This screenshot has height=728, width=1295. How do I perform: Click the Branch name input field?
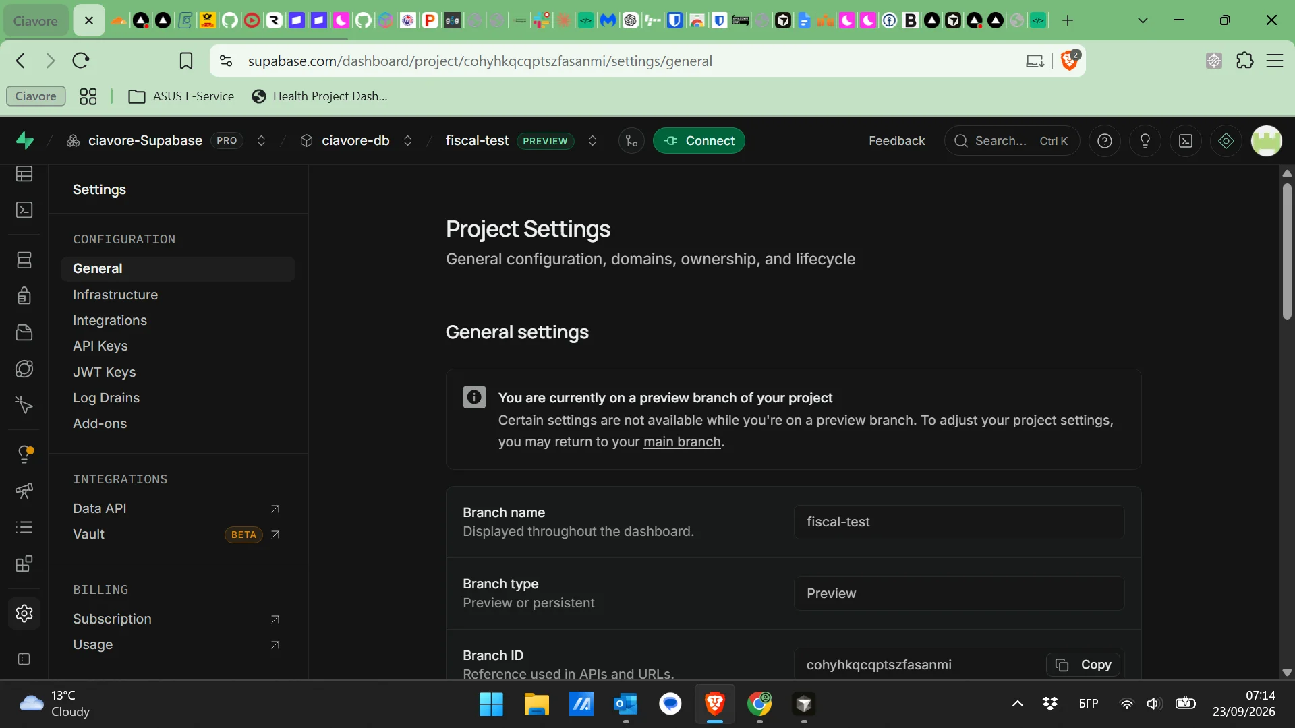coord(958,522)
